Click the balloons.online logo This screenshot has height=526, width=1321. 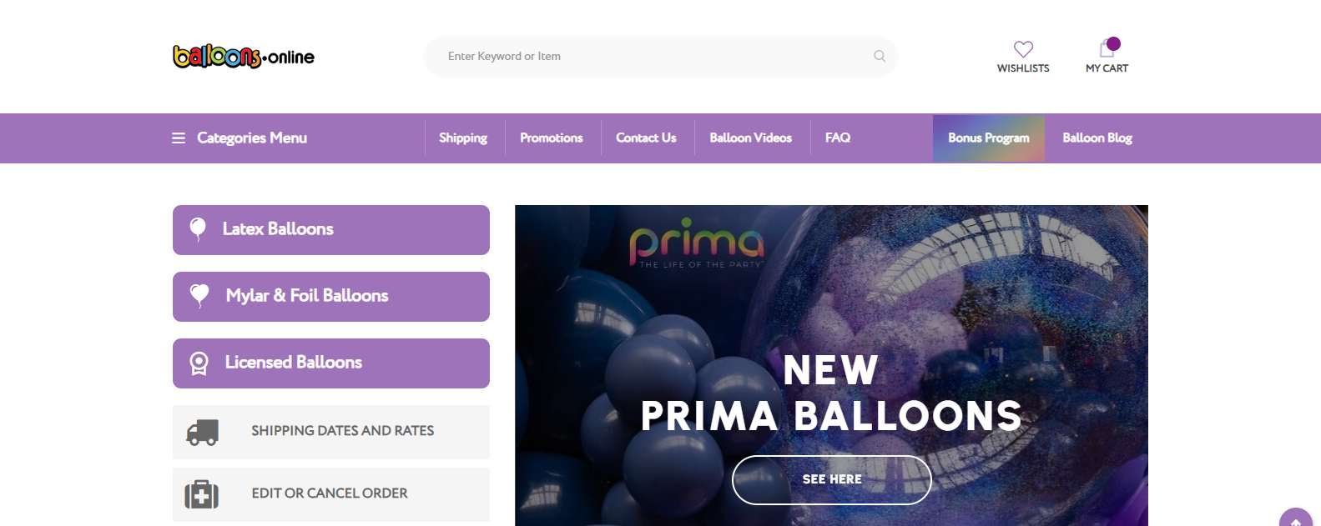click(x=244, y=56)
